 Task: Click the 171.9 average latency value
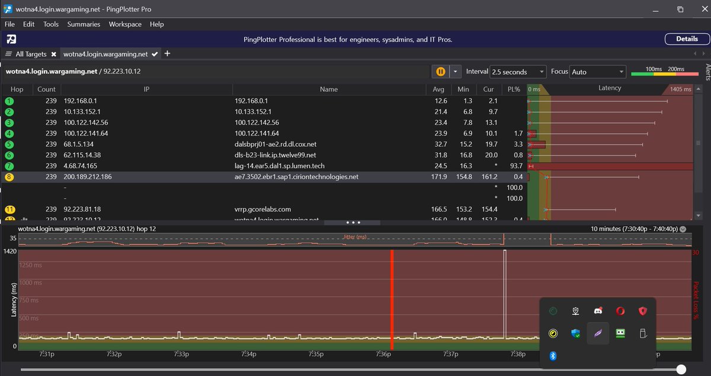pos(438,176)
